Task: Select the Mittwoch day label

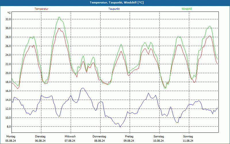Action: 70,137
